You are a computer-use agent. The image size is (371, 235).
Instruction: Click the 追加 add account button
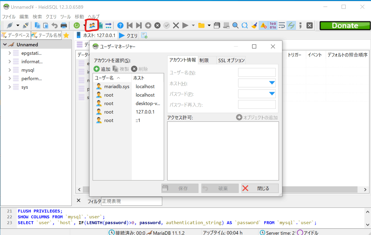pyautogui.click(x=102, y=69)
